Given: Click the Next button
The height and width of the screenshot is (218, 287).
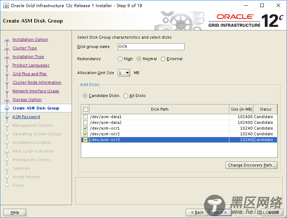Looking at the screenshot, I should click(220, 212).
